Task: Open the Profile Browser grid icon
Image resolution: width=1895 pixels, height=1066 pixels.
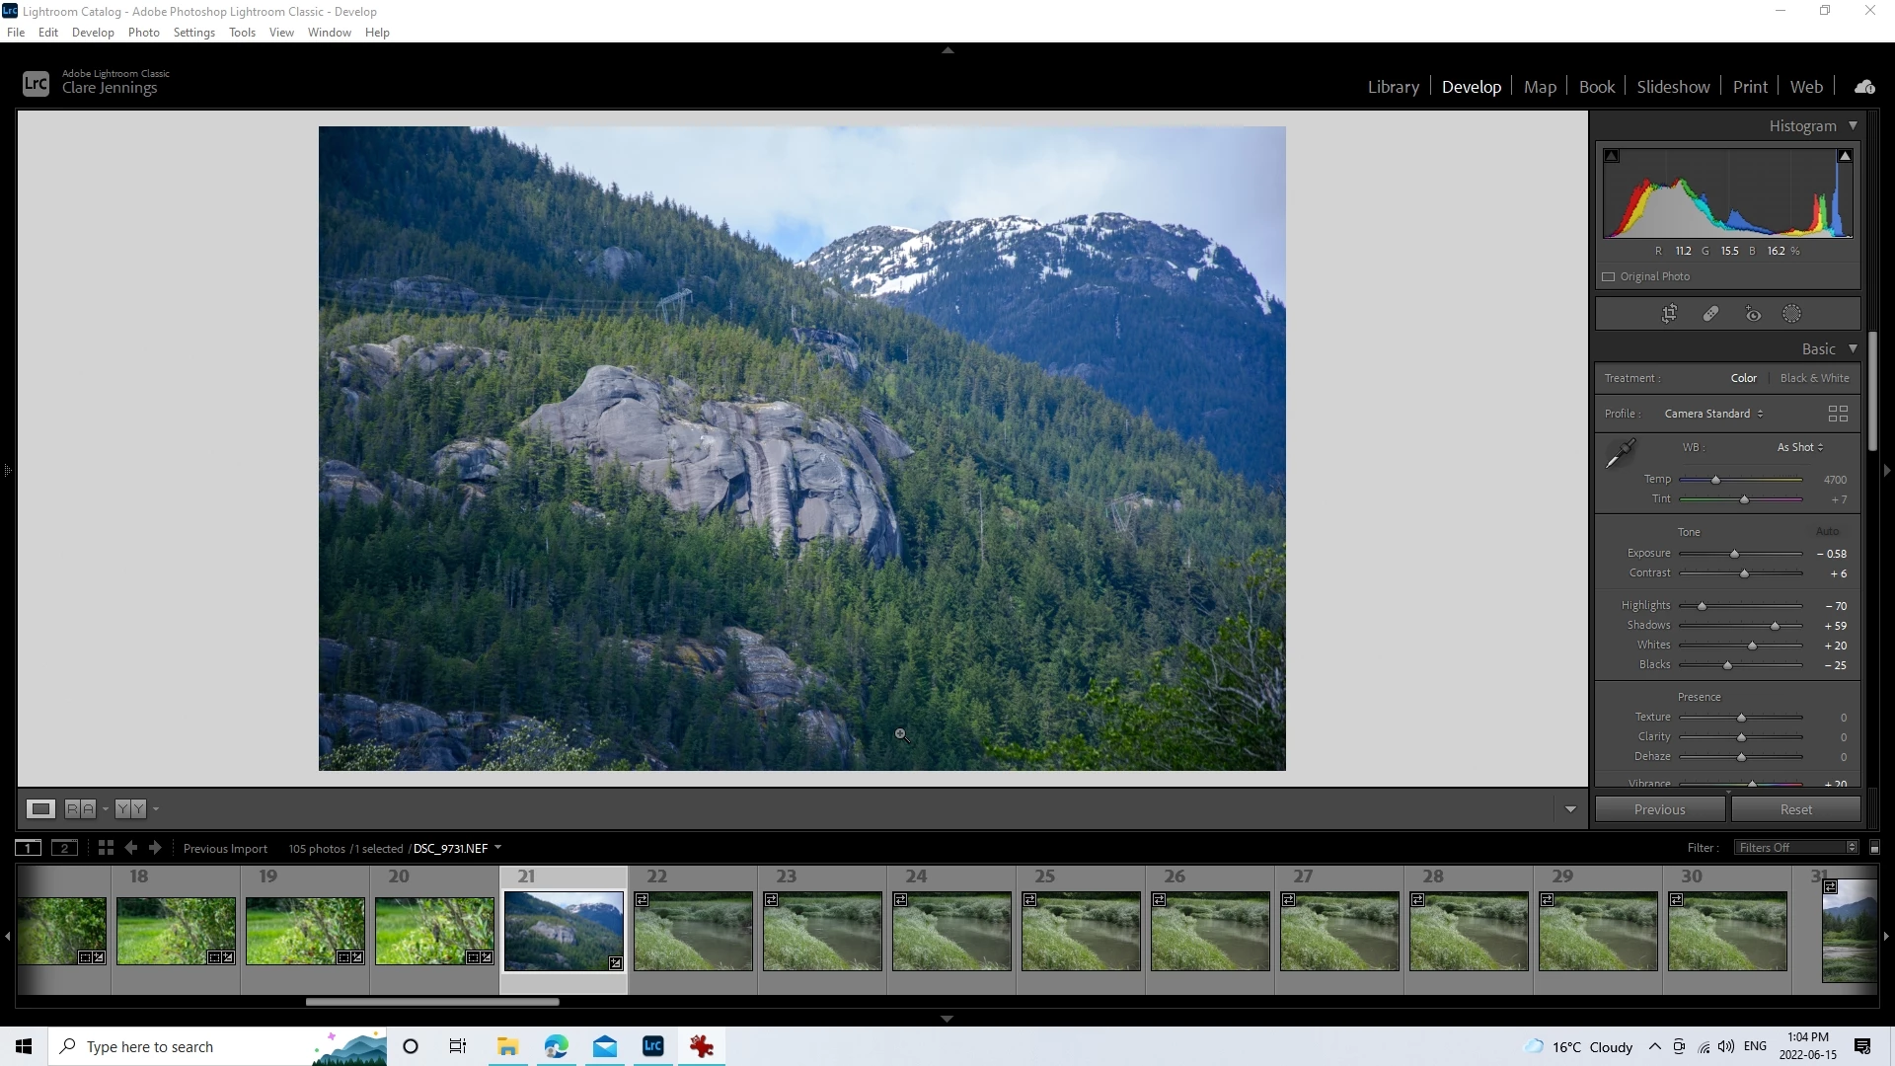Action: pos(1838,414)
